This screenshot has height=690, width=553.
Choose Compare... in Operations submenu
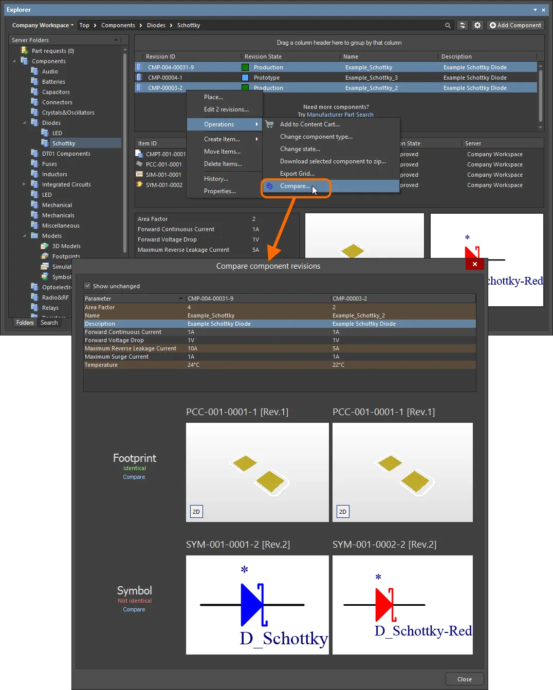[331, 186]
